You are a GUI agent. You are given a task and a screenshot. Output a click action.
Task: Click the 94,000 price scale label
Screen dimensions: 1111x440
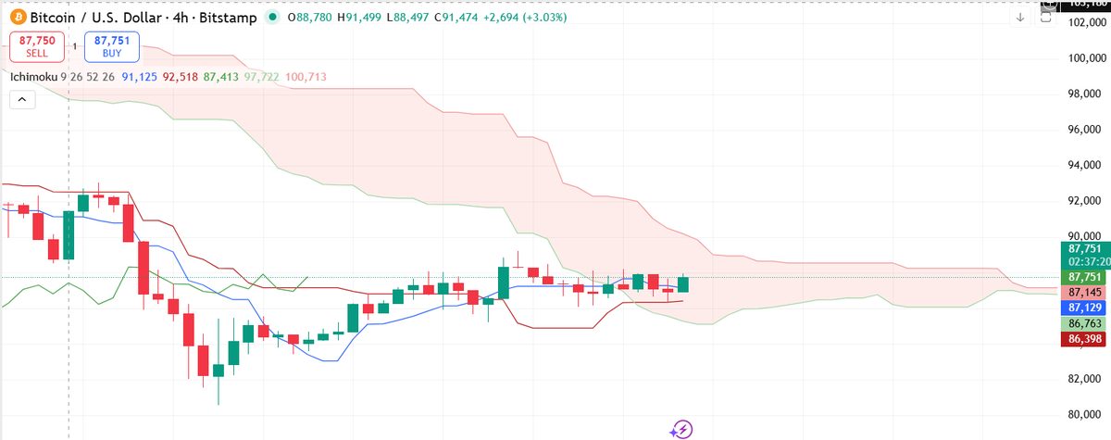coord(1084,165)
